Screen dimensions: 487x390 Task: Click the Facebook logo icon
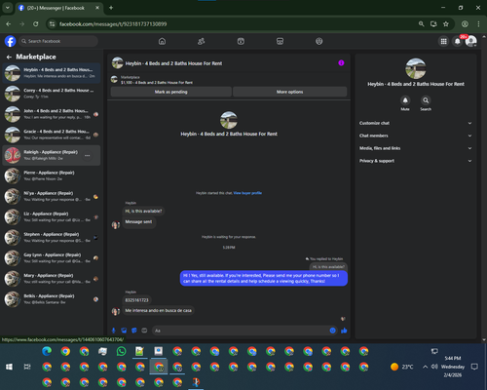(x=10, y=41)
